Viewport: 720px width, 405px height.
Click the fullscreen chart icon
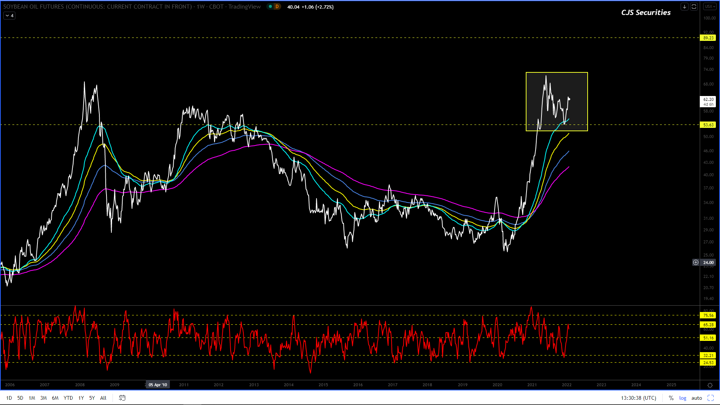click(694, 6)
